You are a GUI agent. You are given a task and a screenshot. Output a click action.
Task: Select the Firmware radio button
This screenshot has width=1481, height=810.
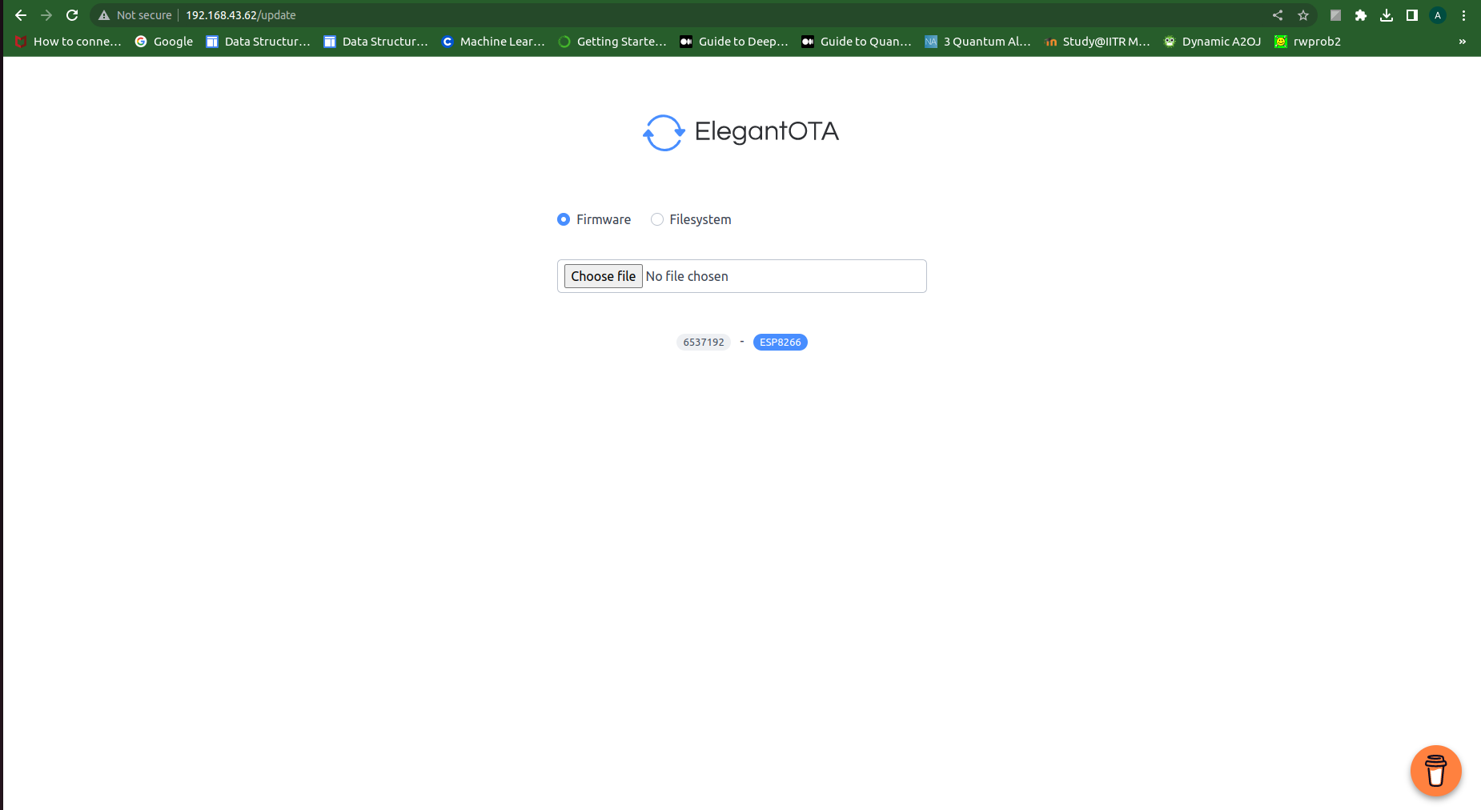coord(564,219)
